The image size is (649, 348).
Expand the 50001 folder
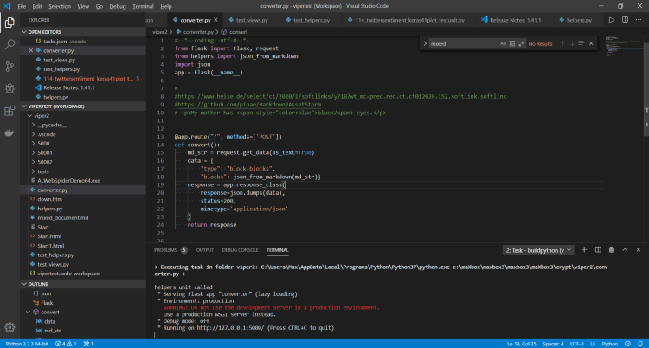pyautogui.click(x=33, y=153)
